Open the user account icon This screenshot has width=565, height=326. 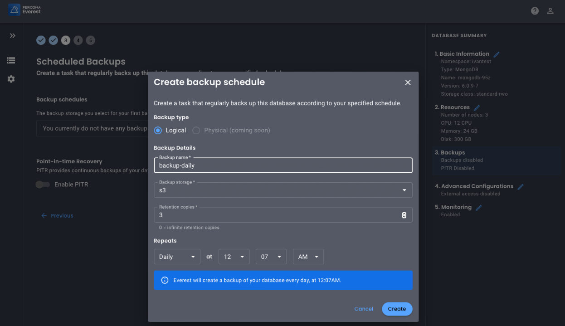pyautogui.click(x=550, y=10)
